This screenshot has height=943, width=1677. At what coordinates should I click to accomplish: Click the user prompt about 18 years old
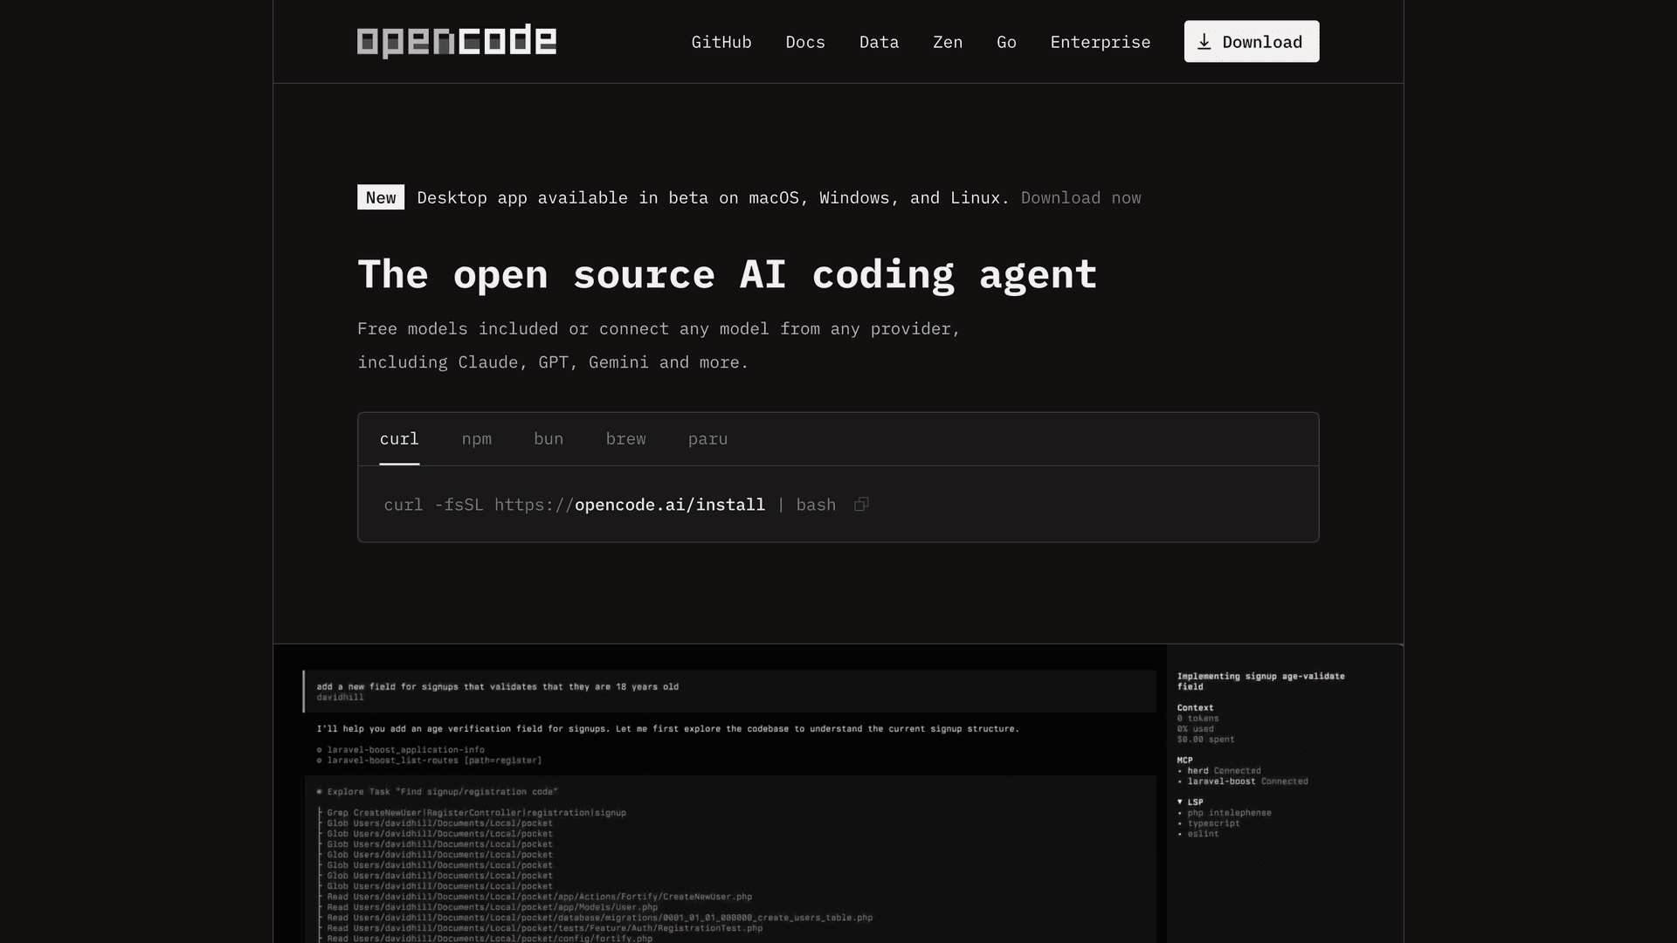pyautogui.click(x=497, y=686)
